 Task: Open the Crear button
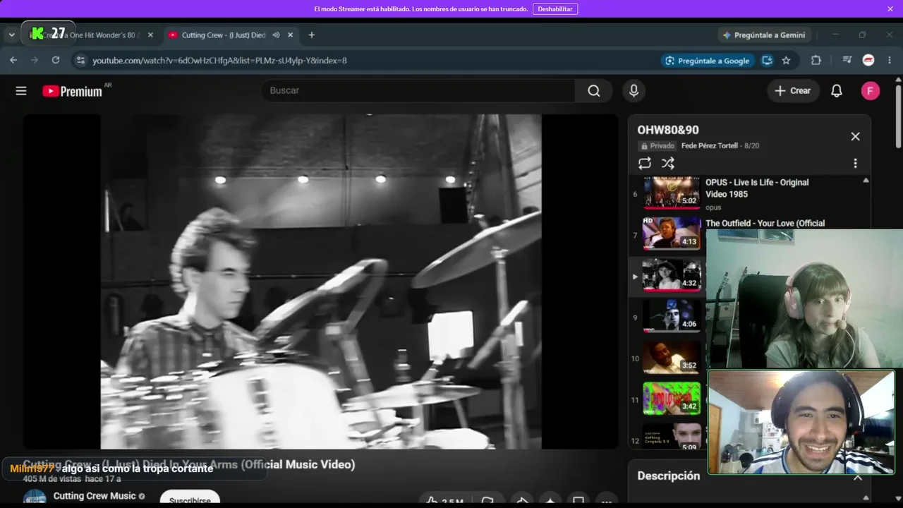coord(793,91)
